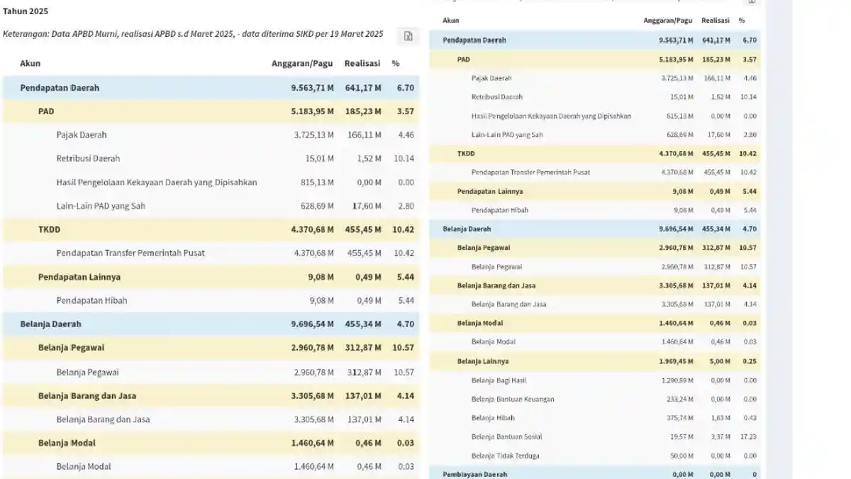Click '9.696,54 M' value in left table
The height and width of the screenshot is (479, 851).
(x=312, y=324)
